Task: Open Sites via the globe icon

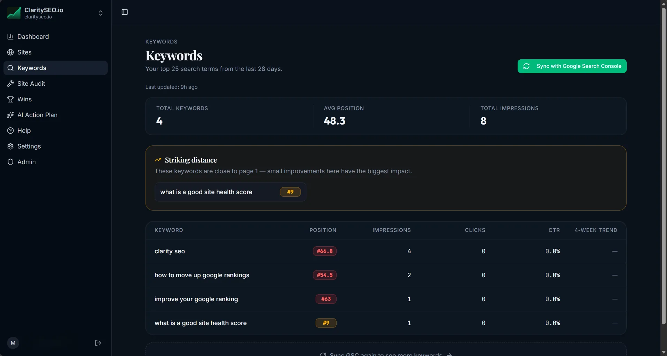Action: pyautogui.click(x=10, y=52)
